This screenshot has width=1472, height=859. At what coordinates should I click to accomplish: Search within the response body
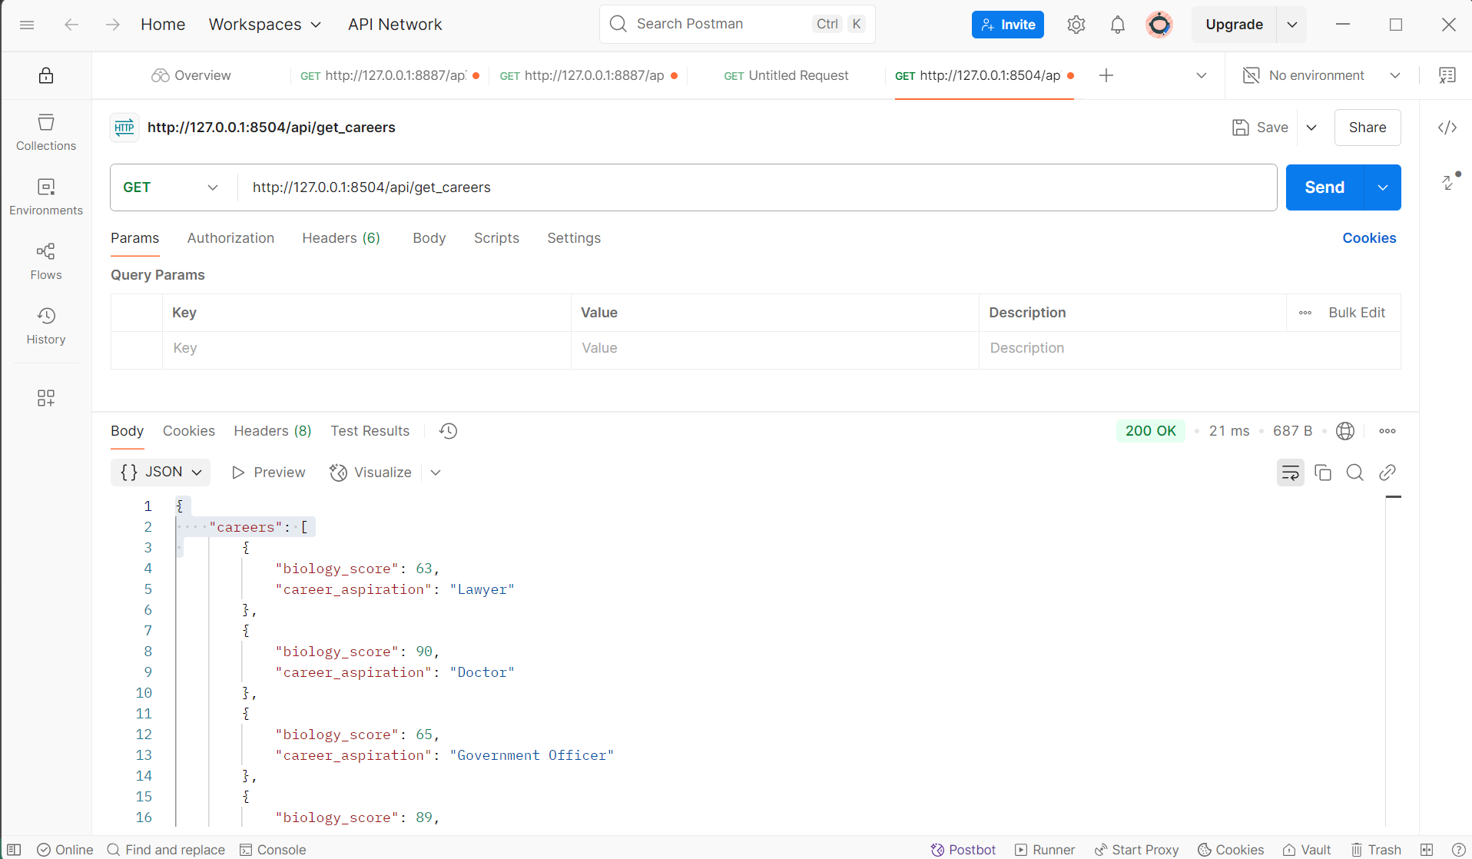click(x=1354, y=473)
